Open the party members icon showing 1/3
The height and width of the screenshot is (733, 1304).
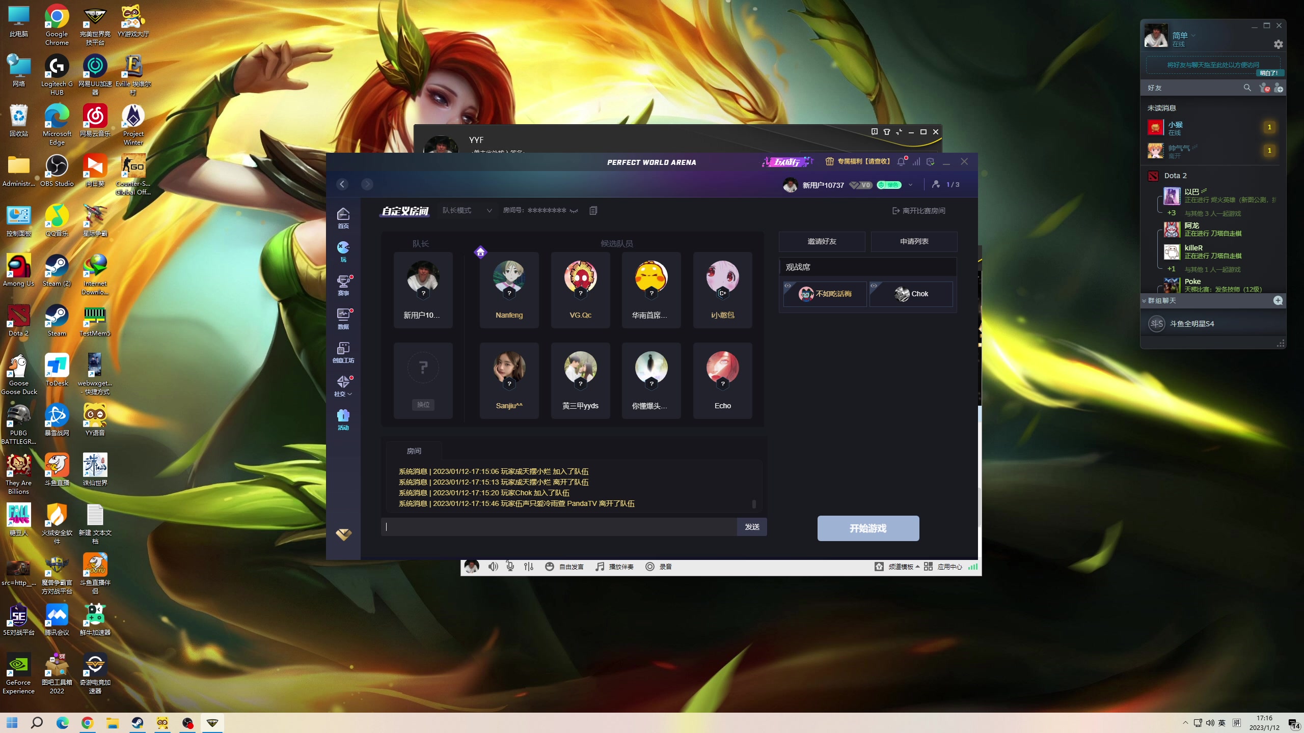pyautogui.click(x=945, y=185)
